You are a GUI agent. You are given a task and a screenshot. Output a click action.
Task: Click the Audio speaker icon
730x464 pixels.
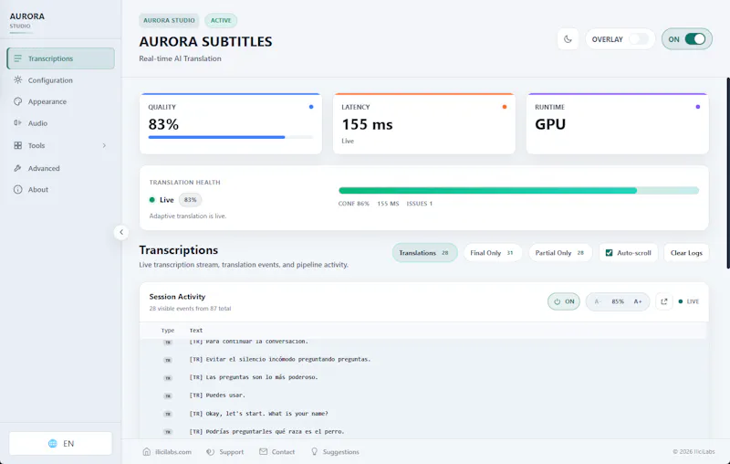click(x=17, y=123)
